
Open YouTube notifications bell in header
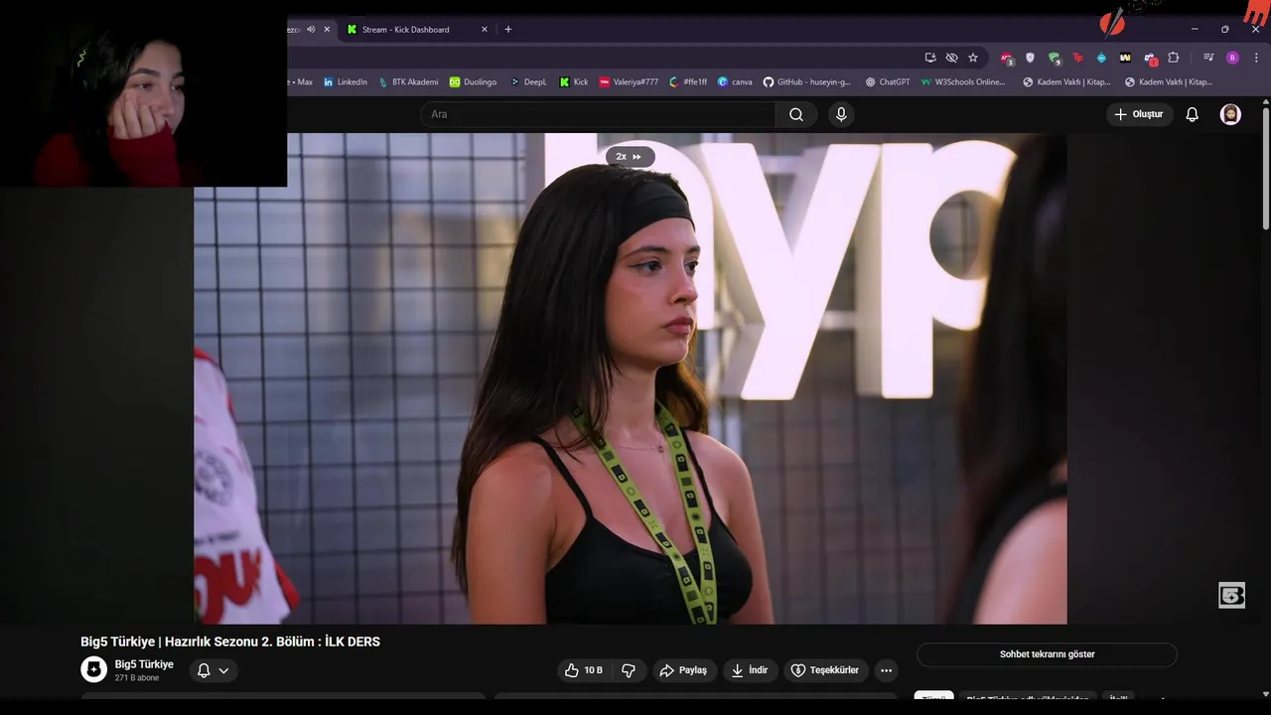tap(1193, 114)
